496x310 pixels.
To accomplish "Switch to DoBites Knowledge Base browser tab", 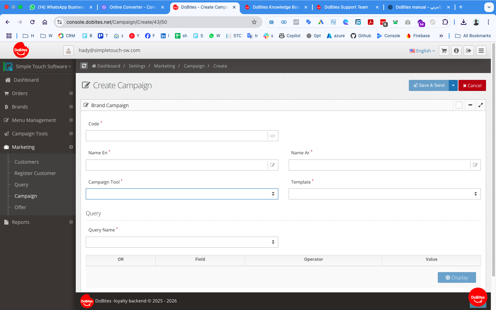I will coord(276,7).
